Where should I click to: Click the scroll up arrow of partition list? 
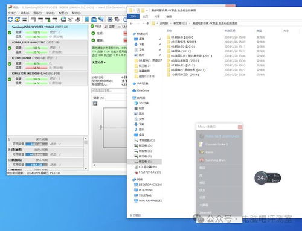(86, 139)
